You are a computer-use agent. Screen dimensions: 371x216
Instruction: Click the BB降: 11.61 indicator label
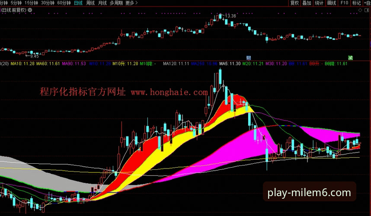pyautogui.click(x=336, y=64)
